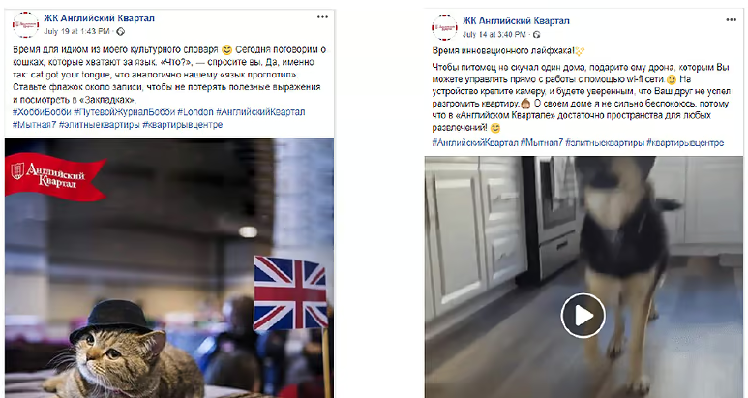Open the left ЖК Английский Квартал page name
The width and height of the screenshot is (748, 398).
click(x=100, y=18)
